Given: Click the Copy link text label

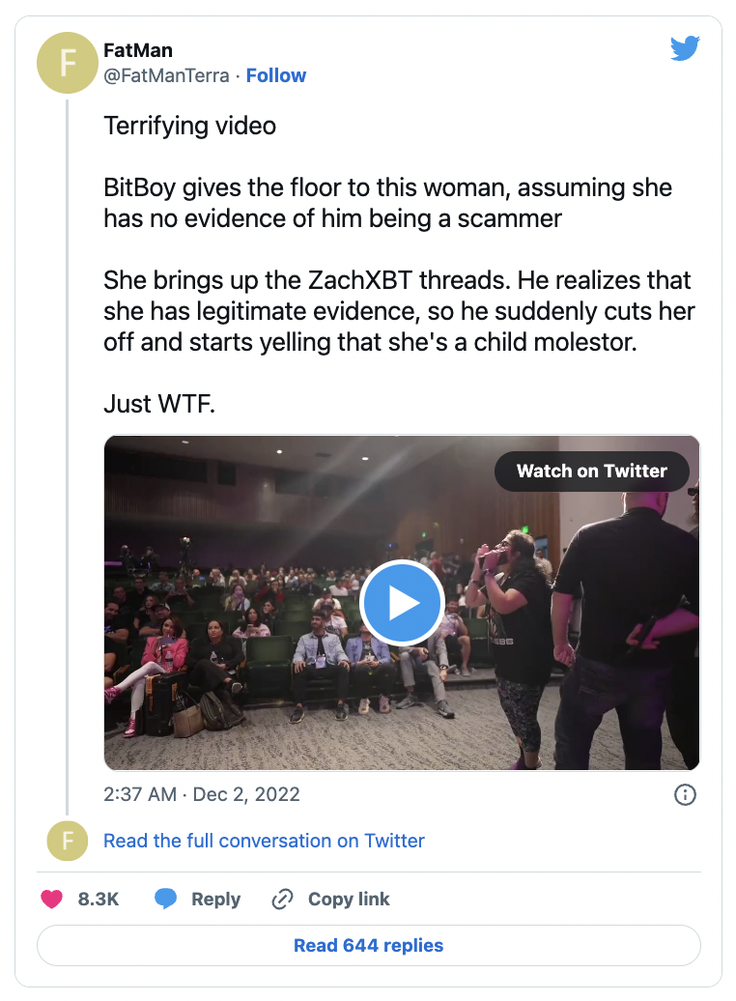Looking at the screenshot, I should pyautogui.click(x=349, y=899).
